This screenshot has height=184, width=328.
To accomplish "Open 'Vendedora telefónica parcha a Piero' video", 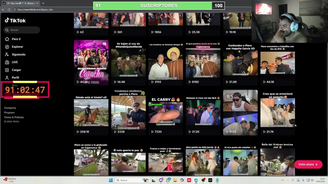I will (128, 112).
